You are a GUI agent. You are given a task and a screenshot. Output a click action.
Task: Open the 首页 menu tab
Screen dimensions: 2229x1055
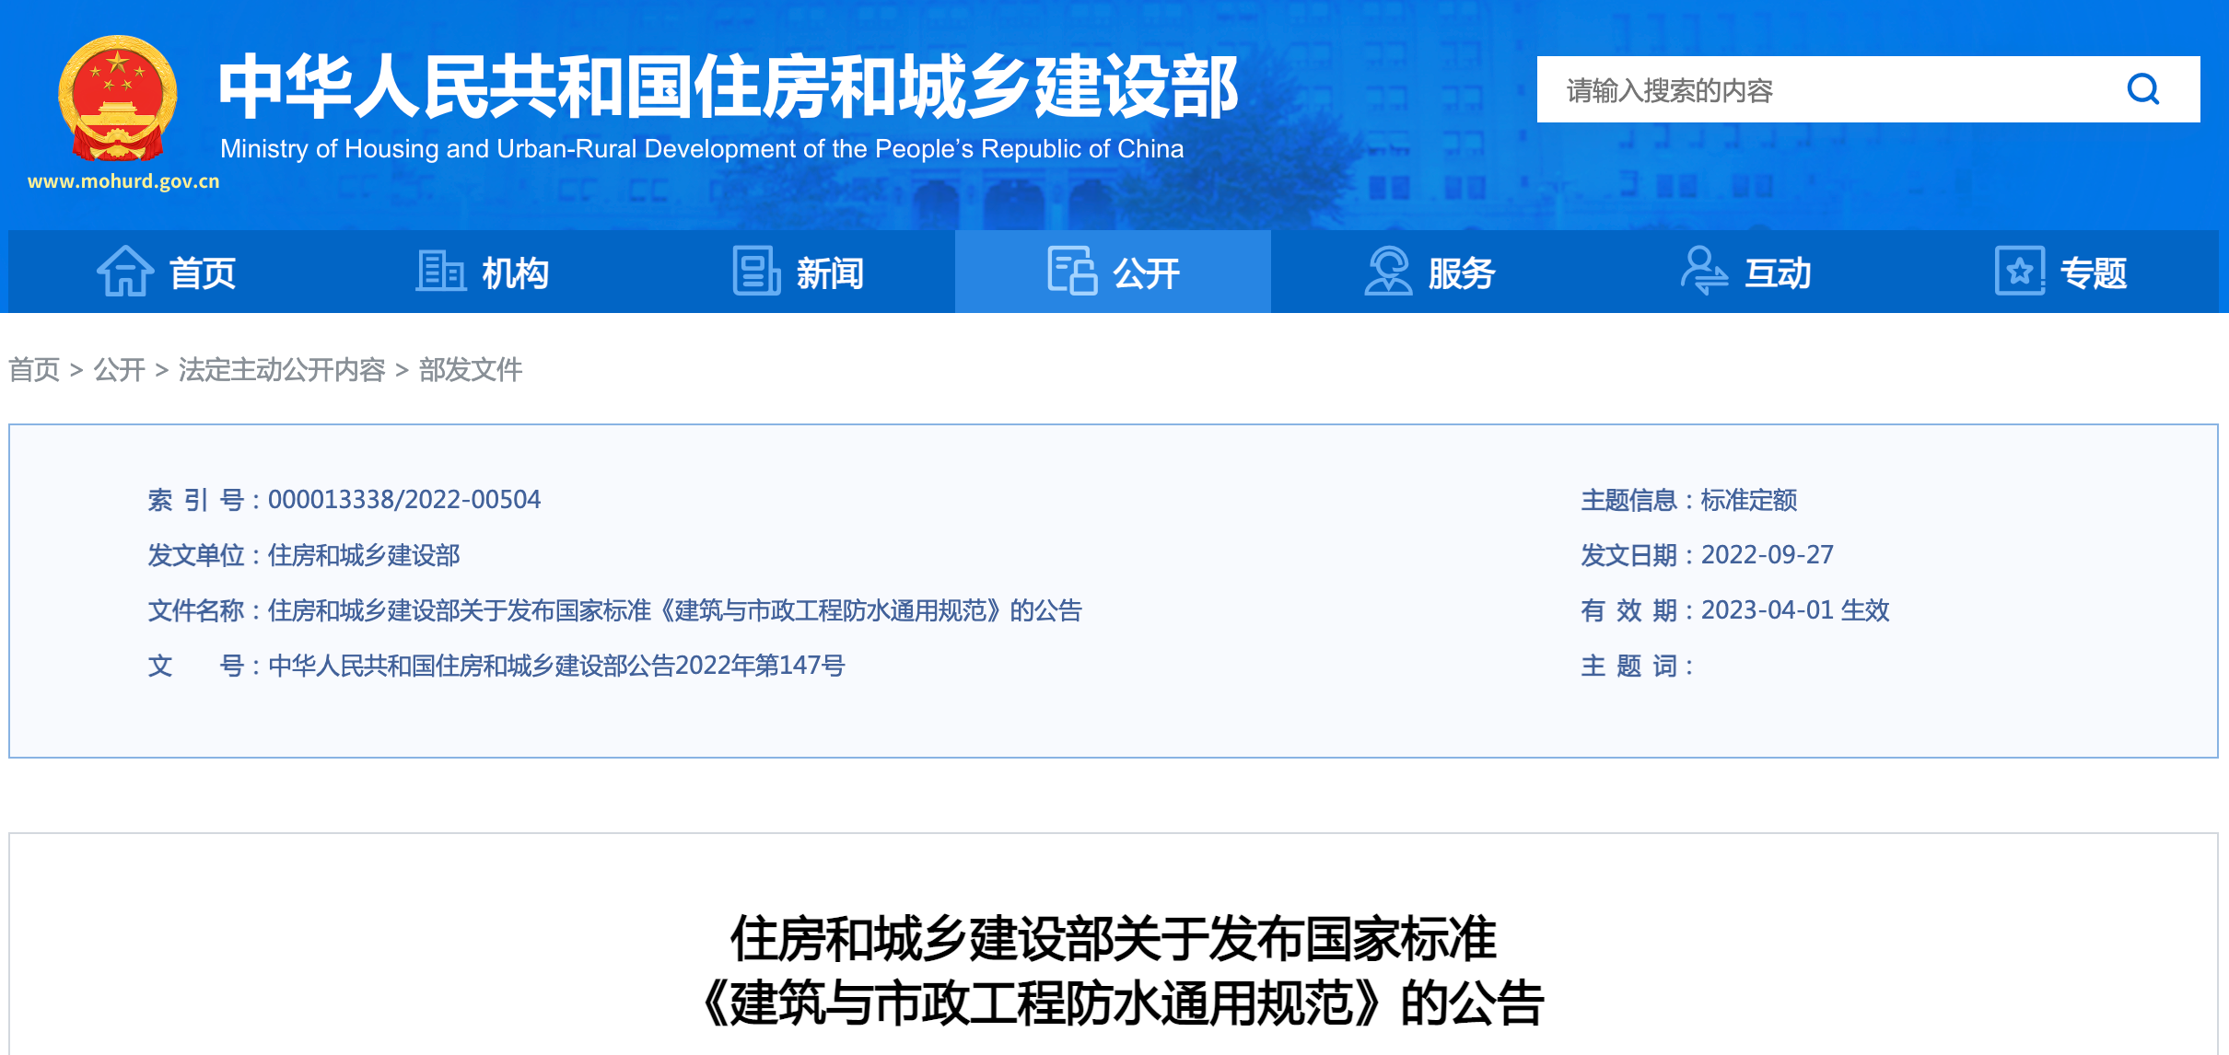click(x=203, y=272)
